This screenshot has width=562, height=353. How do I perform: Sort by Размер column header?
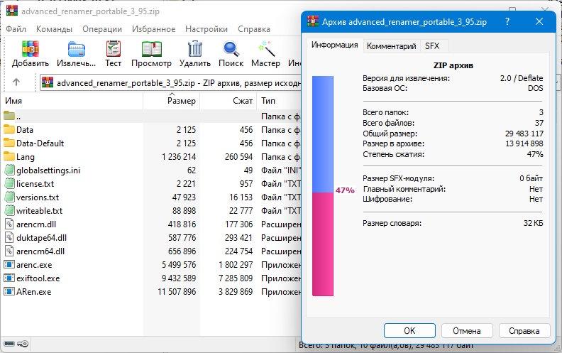click(171, 101)
